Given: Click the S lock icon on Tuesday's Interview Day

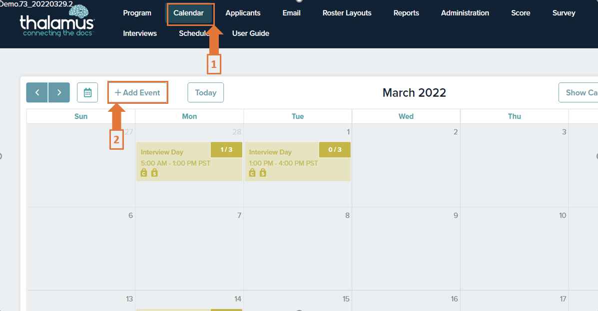Looking at the screenshot, I should [x=263, y=173].
